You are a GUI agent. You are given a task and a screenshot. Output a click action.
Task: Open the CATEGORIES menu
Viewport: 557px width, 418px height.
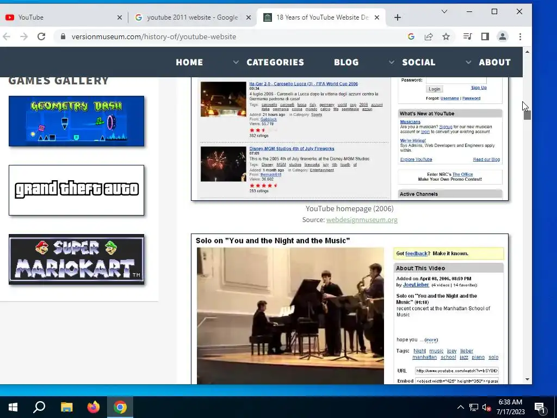(x=275, y=62)
